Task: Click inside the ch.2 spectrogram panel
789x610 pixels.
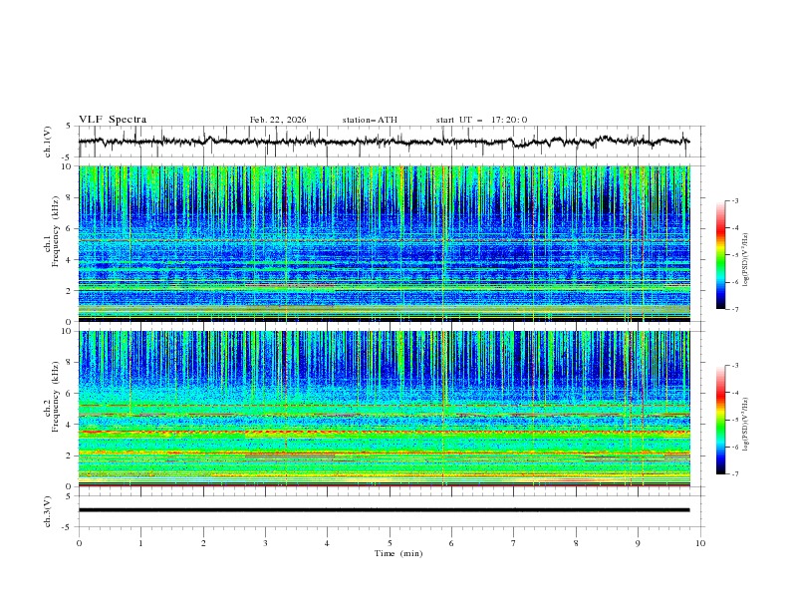Action: (384, 409)
